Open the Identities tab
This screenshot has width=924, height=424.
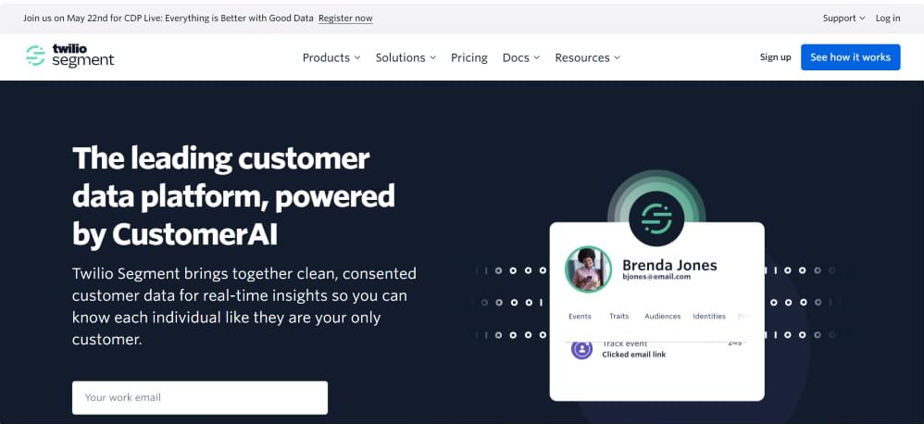coord(709,317)
